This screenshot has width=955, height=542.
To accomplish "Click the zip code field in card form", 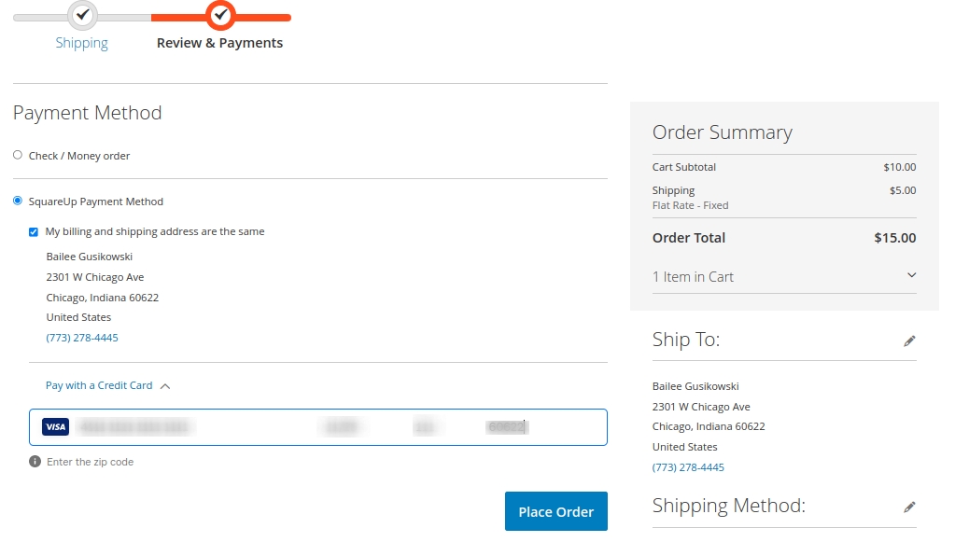I will click(x=507, y=427).
